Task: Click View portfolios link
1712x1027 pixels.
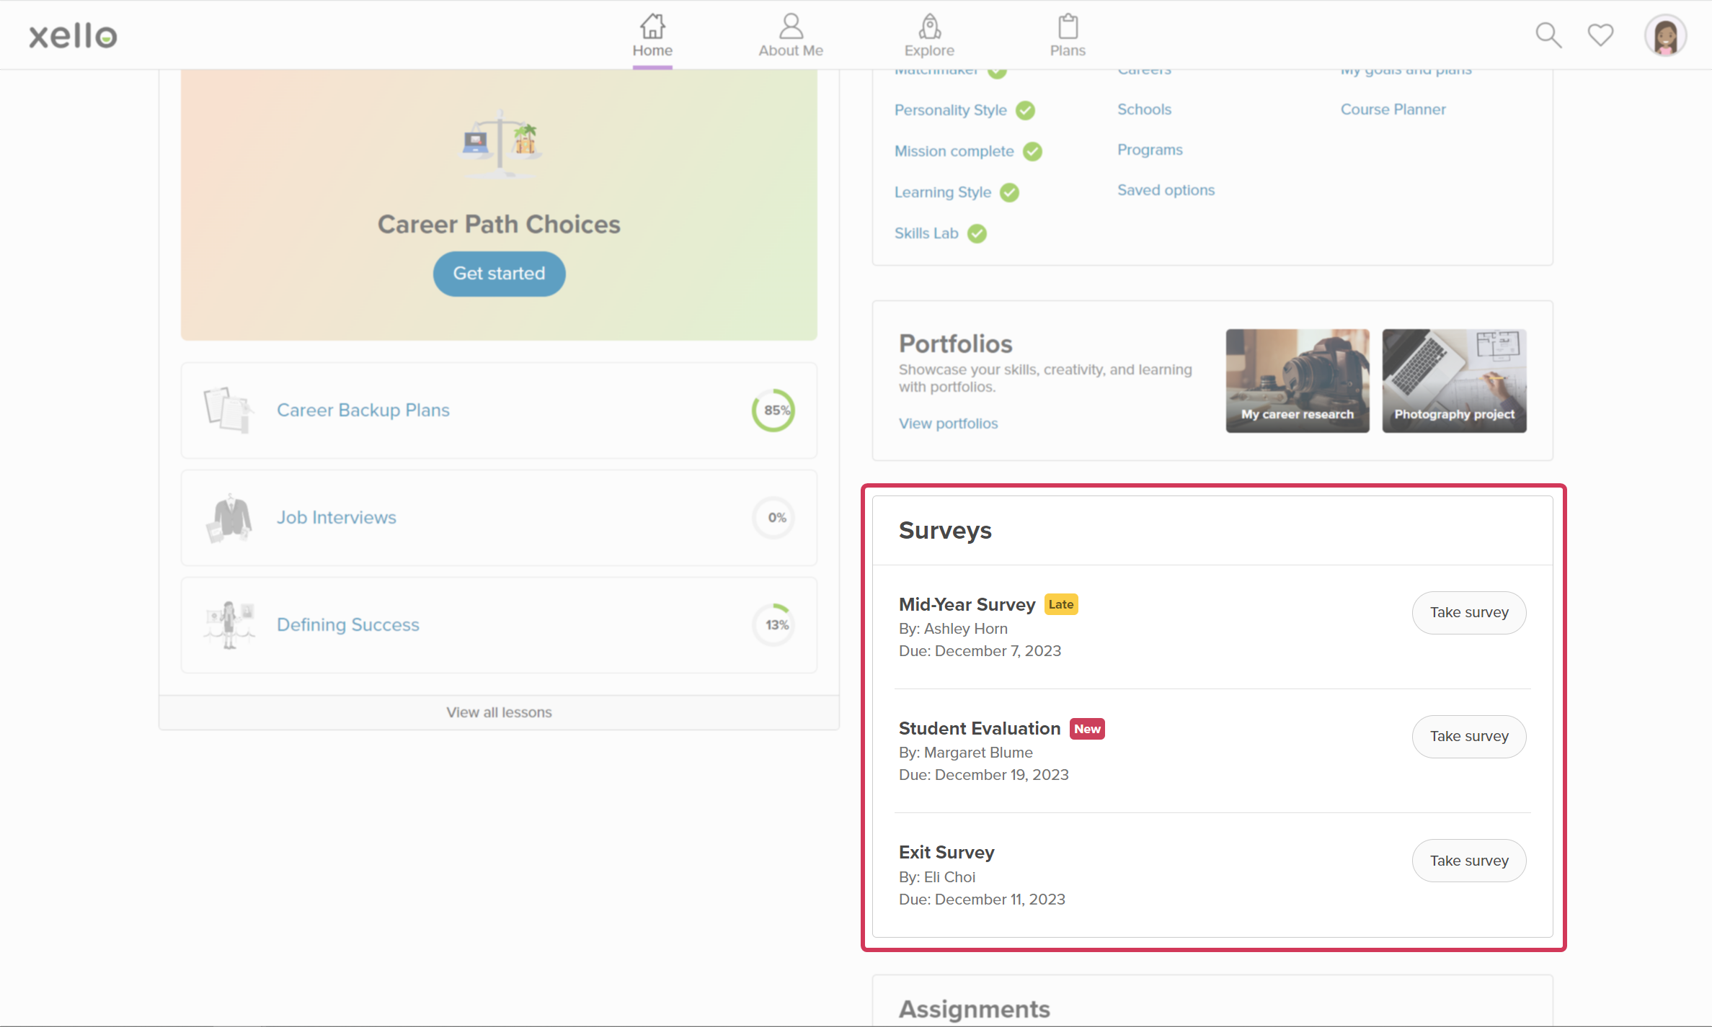Action: 948,423
